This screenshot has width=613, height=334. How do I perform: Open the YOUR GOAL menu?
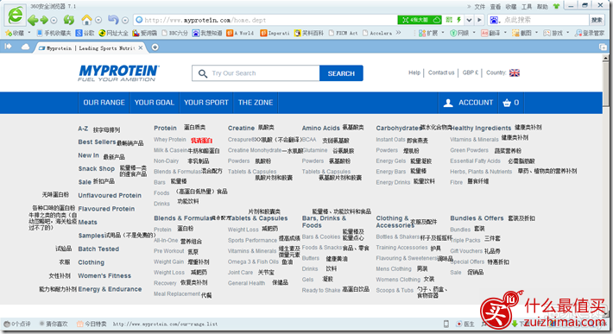[x=155, y=103]
